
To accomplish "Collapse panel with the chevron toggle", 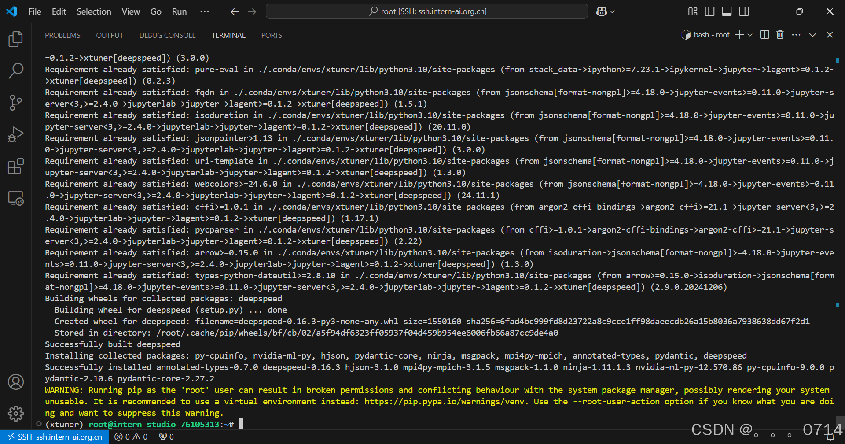I will [812, 35].
